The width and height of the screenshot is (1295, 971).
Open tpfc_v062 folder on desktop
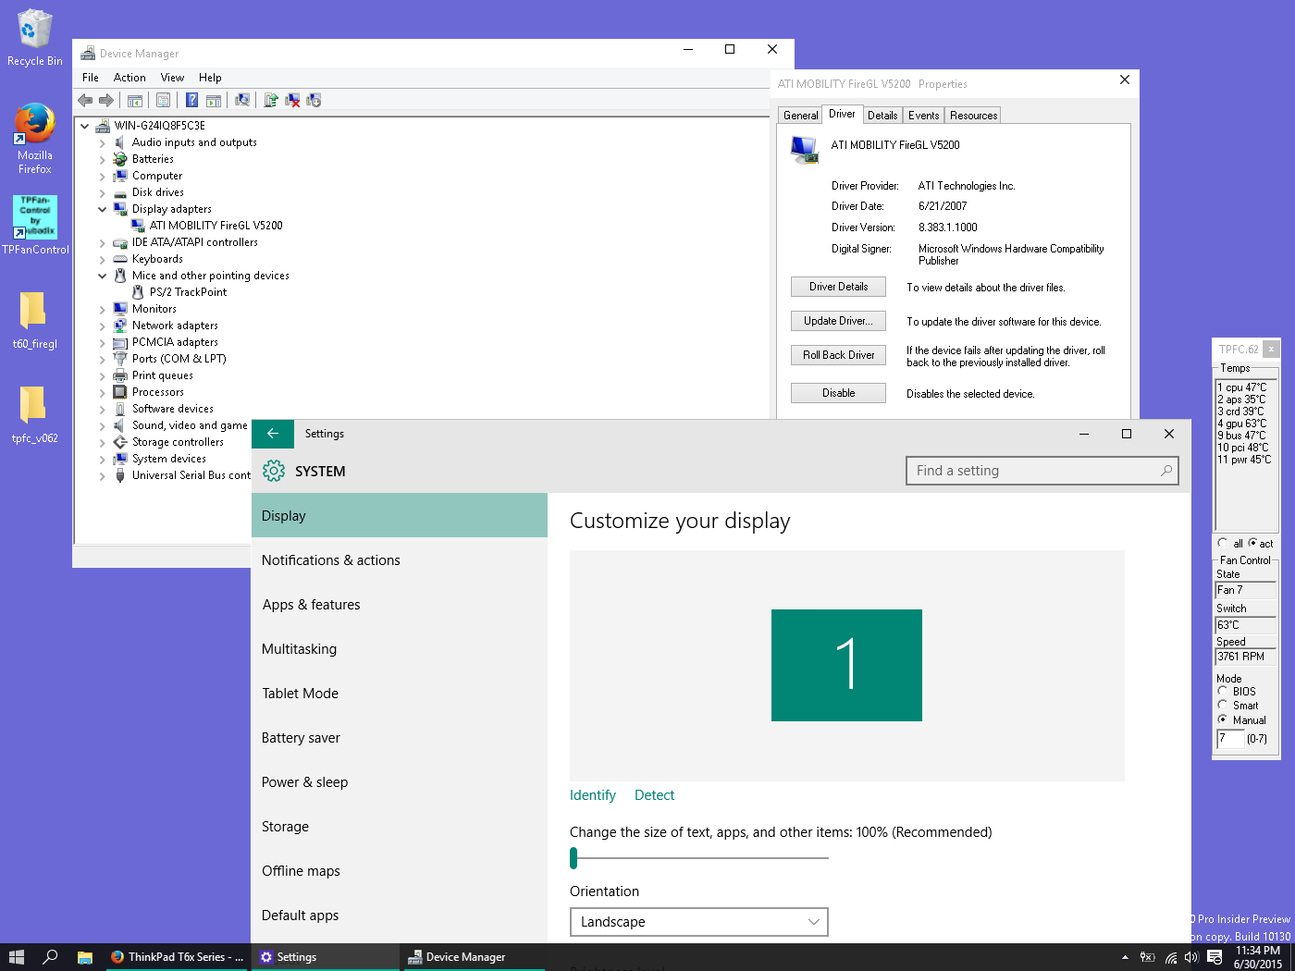coord(34,414)
